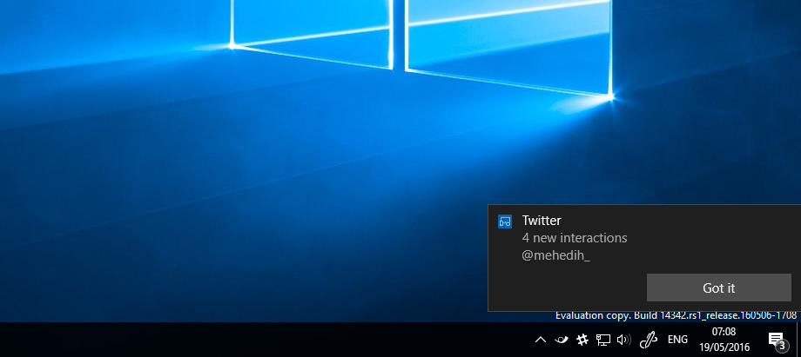Open Windows Ink Workspace pen icon

point(649,340)
